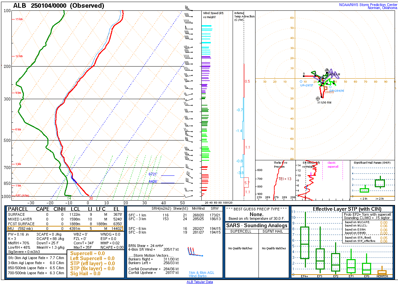The image size is (398, 285).
Task: Click the 'NCAPE = 0.00' value
Action: [112, 247]
